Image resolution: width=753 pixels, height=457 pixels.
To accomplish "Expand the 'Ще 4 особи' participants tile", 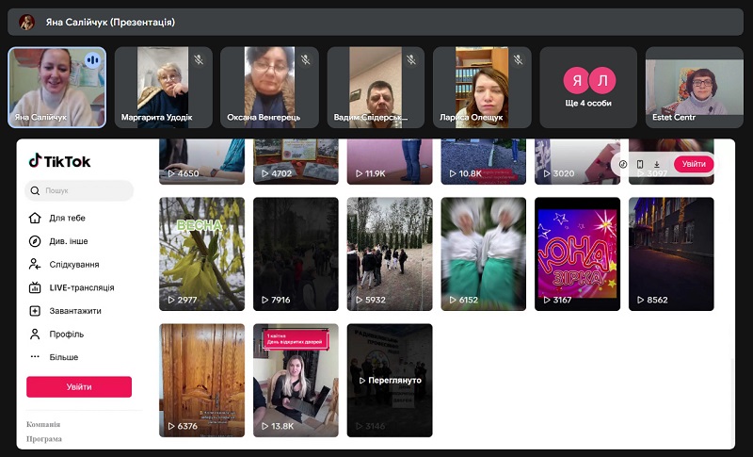I will coord(588,88).
